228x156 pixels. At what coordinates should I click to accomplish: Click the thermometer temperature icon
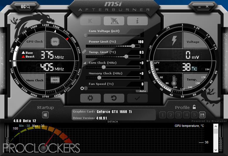point(174,81)
